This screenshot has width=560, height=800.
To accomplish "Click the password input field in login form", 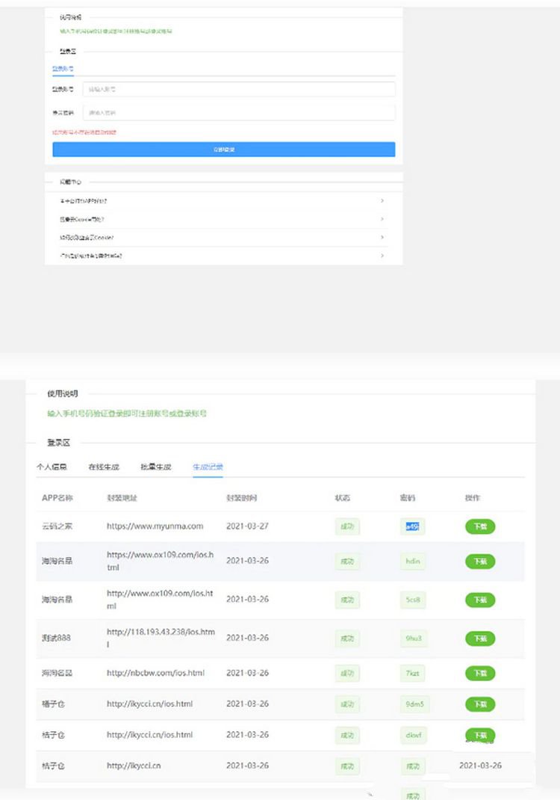I will point(238,113).
